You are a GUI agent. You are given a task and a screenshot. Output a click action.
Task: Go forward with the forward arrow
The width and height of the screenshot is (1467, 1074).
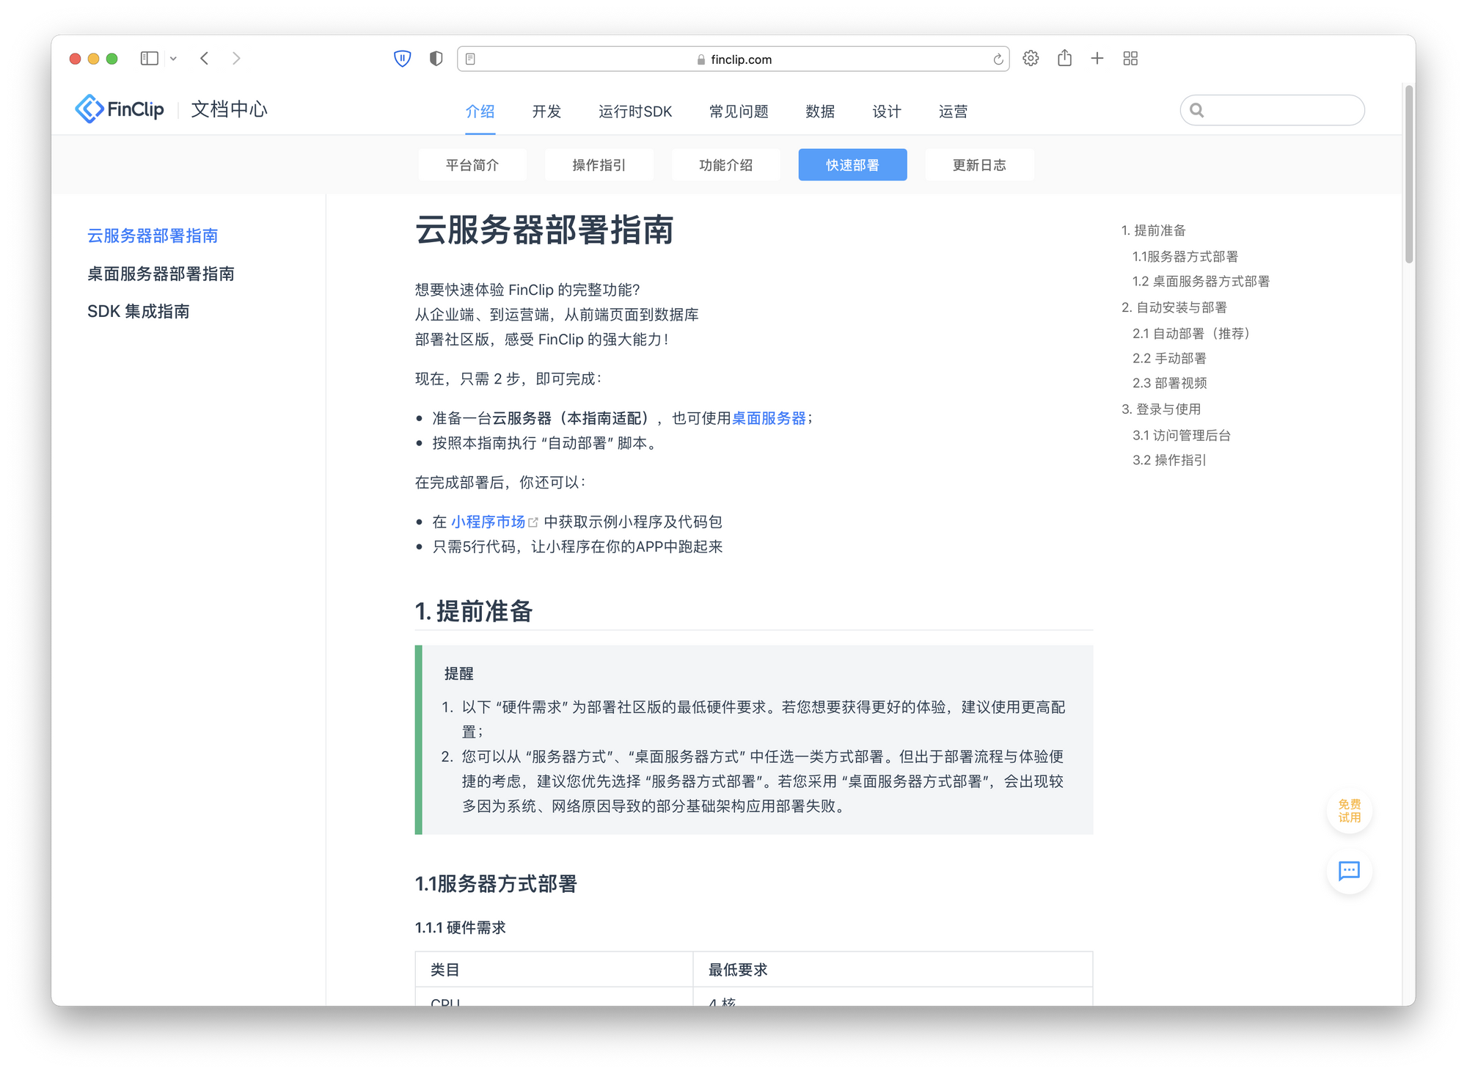point(236,59)
